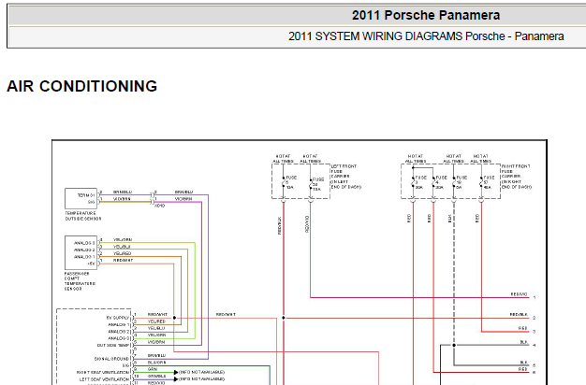Click '(INFO NOT AVAILABLE)' beside left seat ventilation
The width and height of the screenshot is (586, 385).
(x=202, y=379)
